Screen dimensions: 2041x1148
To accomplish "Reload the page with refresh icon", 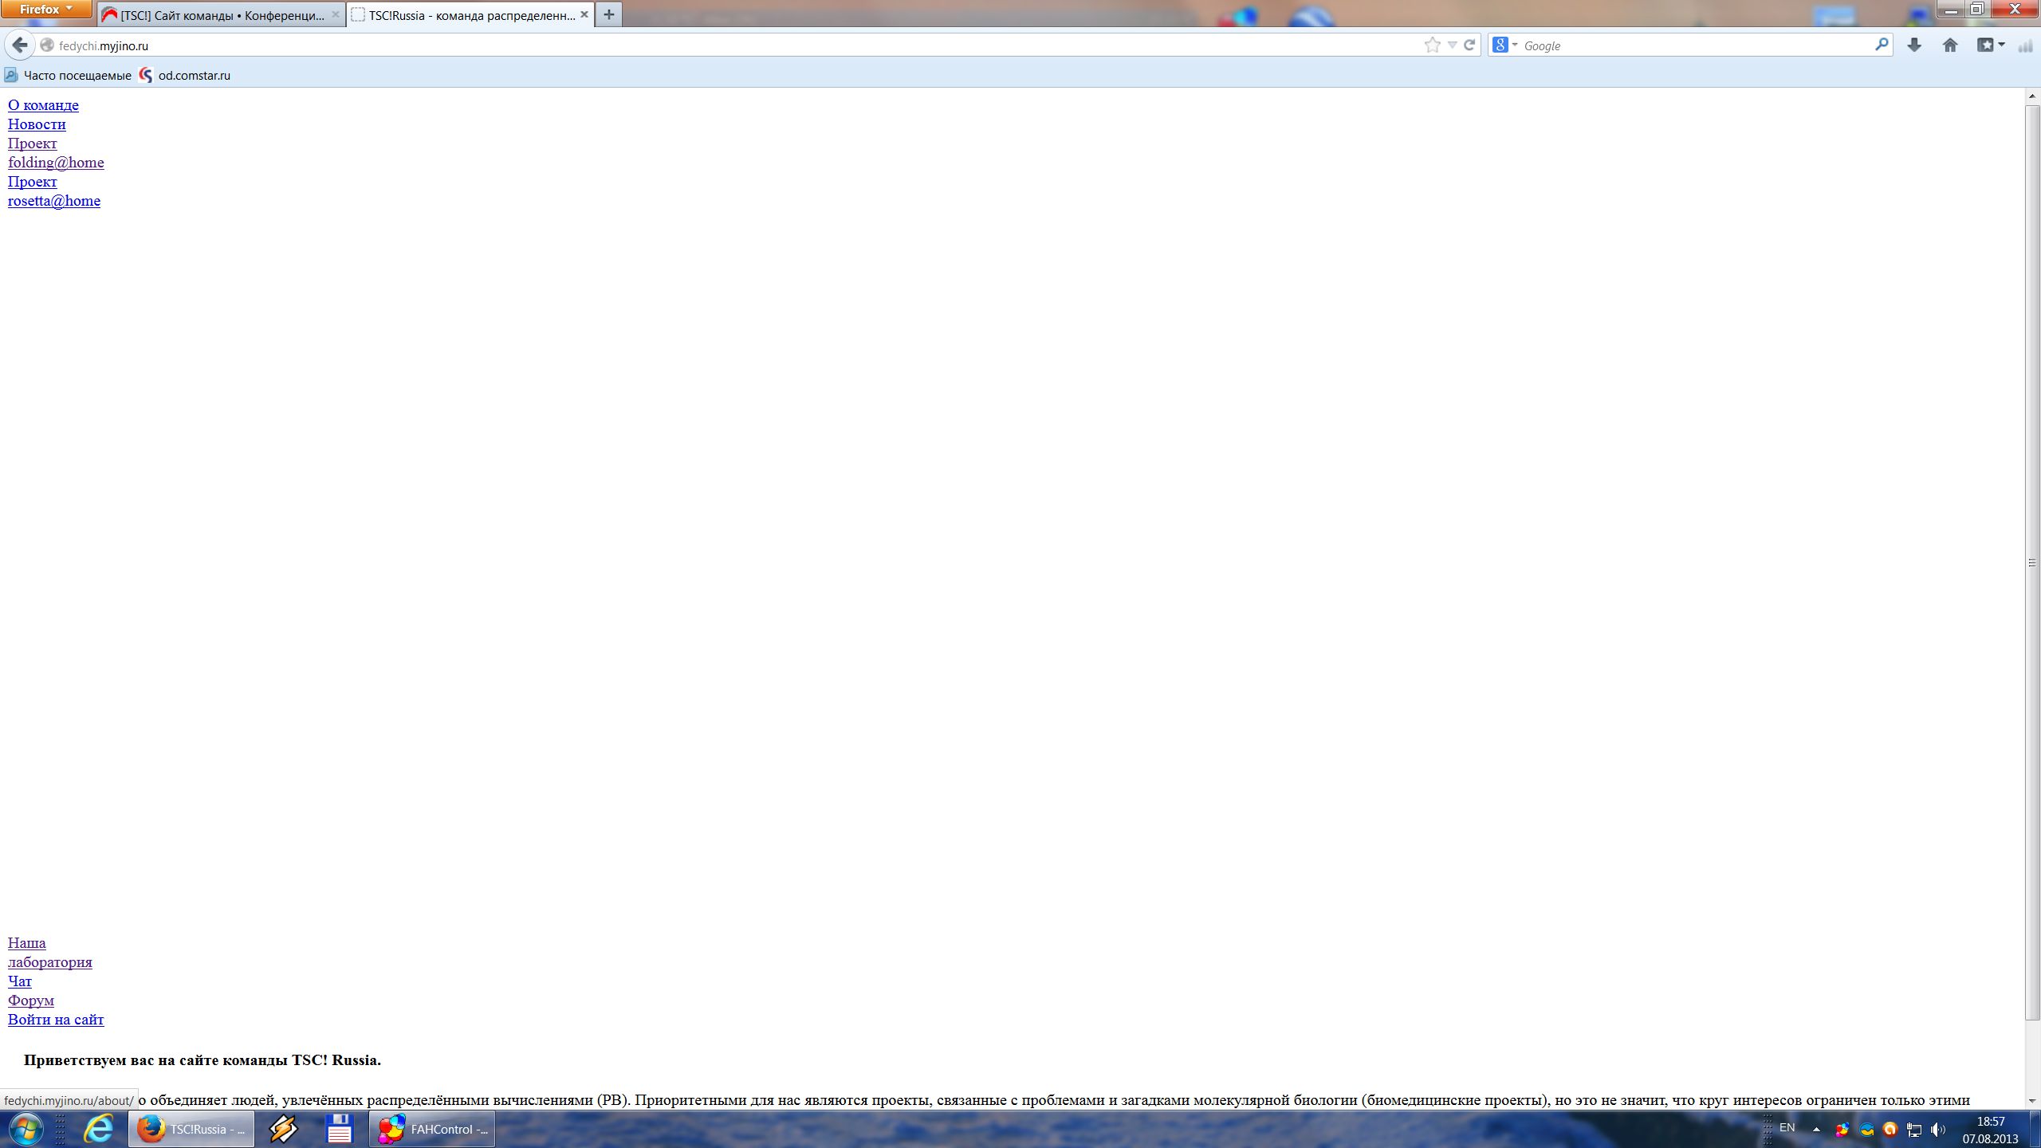I will 1469,45.
